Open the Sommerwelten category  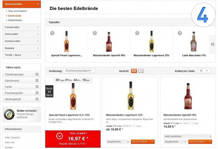[22, 41]
